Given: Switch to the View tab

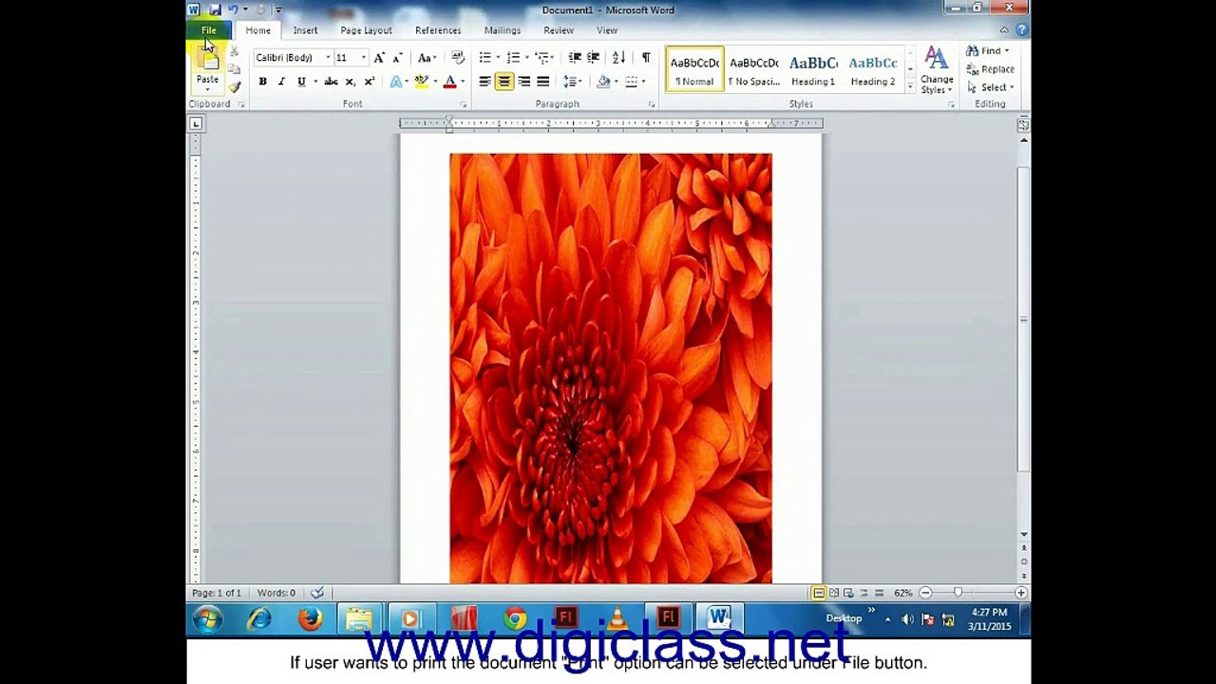Looking at the screenshot, I should click(607, 30).
